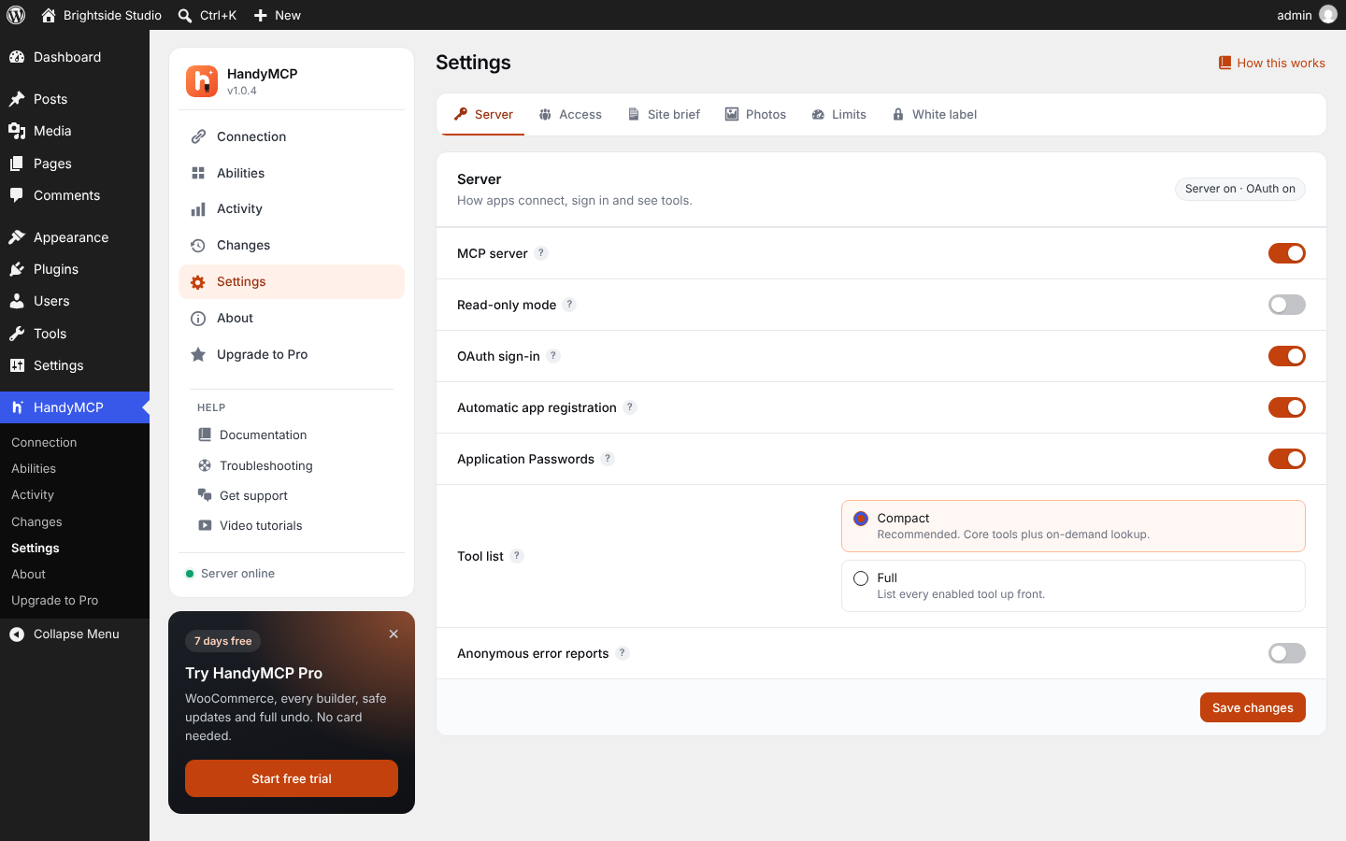Dismiss the Try HandyMCP Pro promo card
The width and height of the screenshot is (1346, 841).
click(x=394, y=634)
